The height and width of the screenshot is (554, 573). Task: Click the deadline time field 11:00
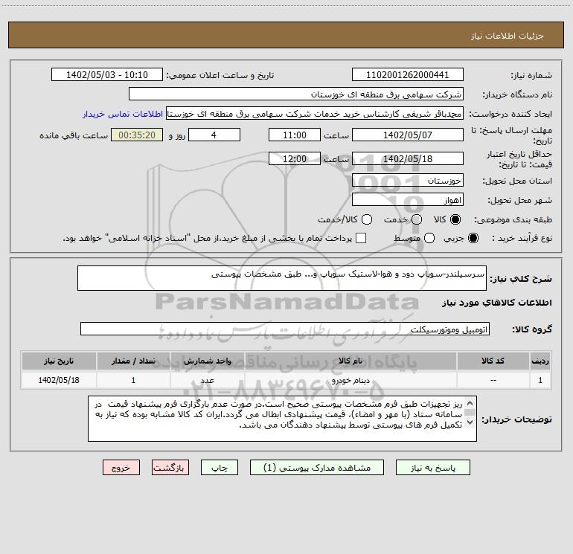pyautogui.click(x=295, y=135)
